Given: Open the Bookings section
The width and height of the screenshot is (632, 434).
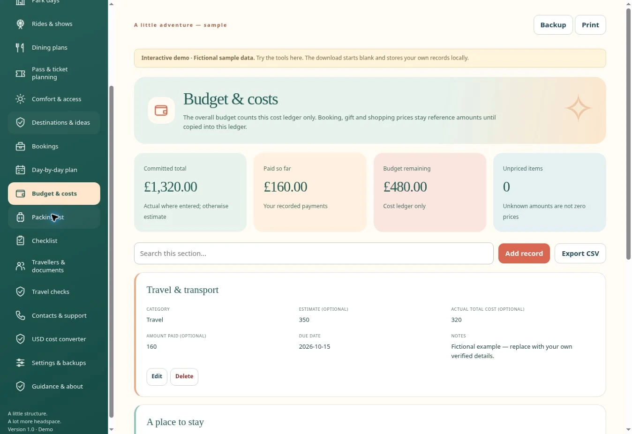Looking at the screenshot, I should point(54,146).
